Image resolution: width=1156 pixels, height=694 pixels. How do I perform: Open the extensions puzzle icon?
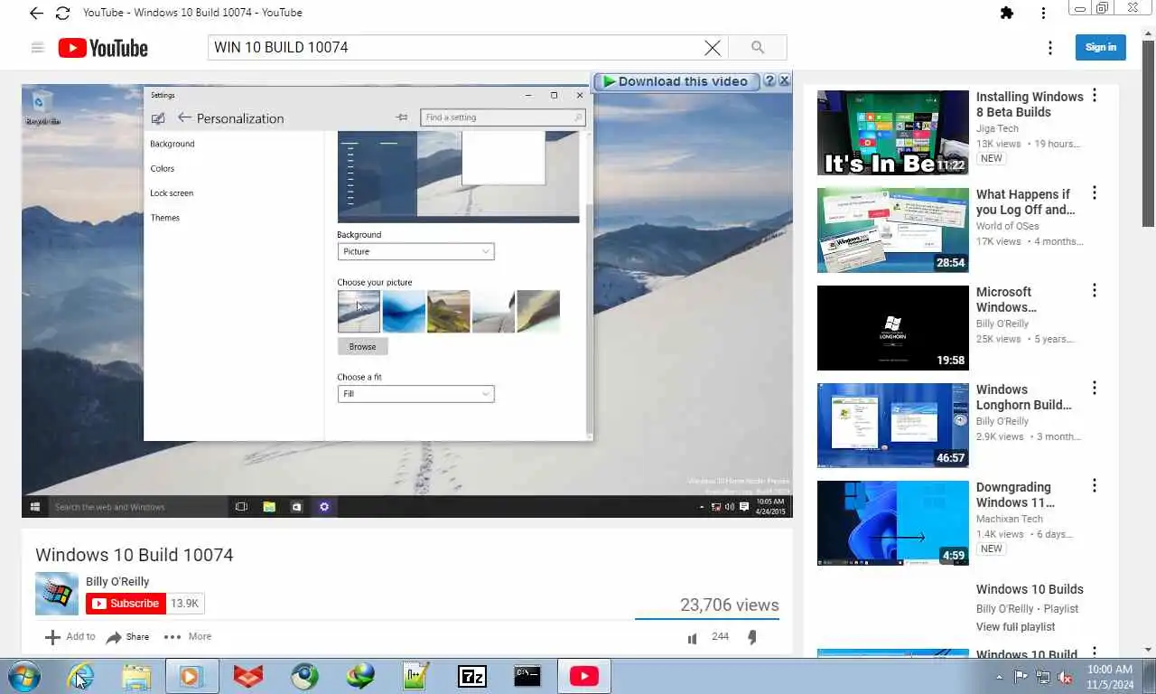click(1007, 13)
